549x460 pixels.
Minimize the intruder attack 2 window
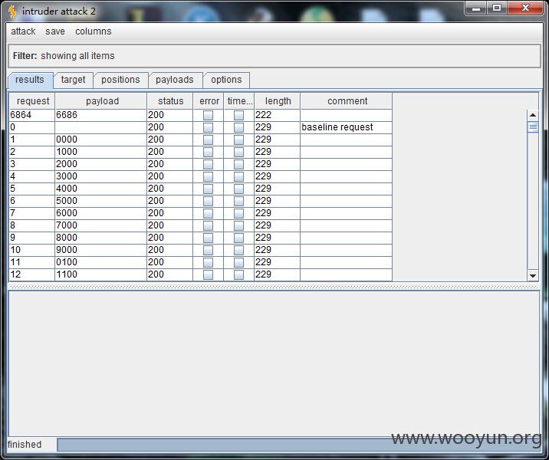tap(476, 8)
